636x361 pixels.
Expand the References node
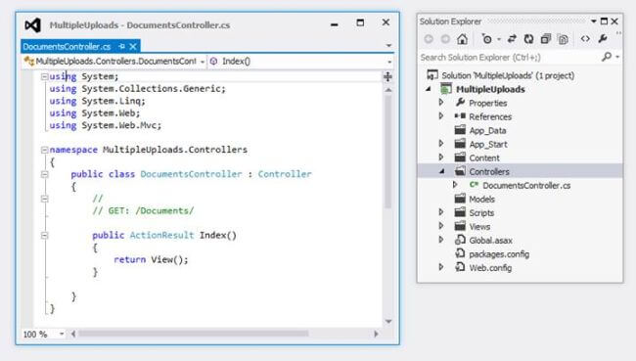point(441,116)
